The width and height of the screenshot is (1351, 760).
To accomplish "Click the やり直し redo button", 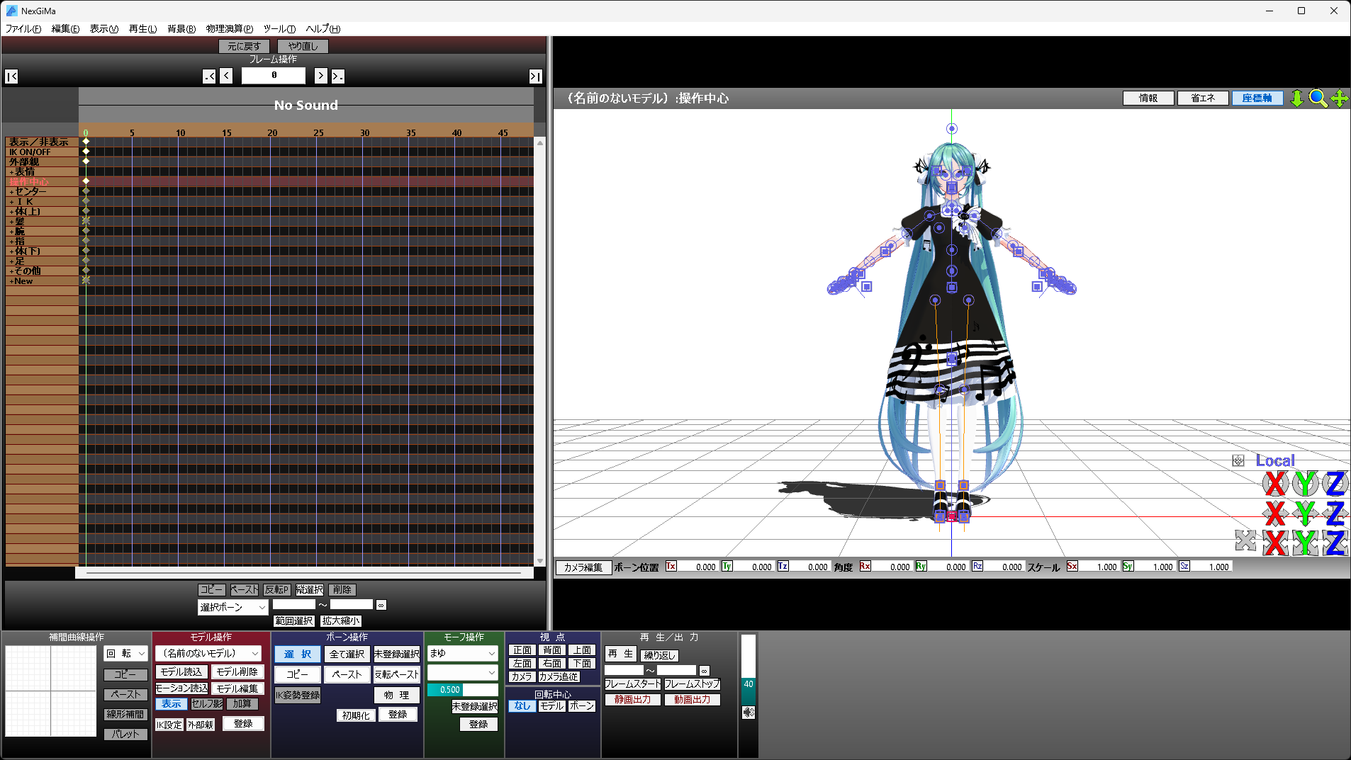I will [303, 47].
